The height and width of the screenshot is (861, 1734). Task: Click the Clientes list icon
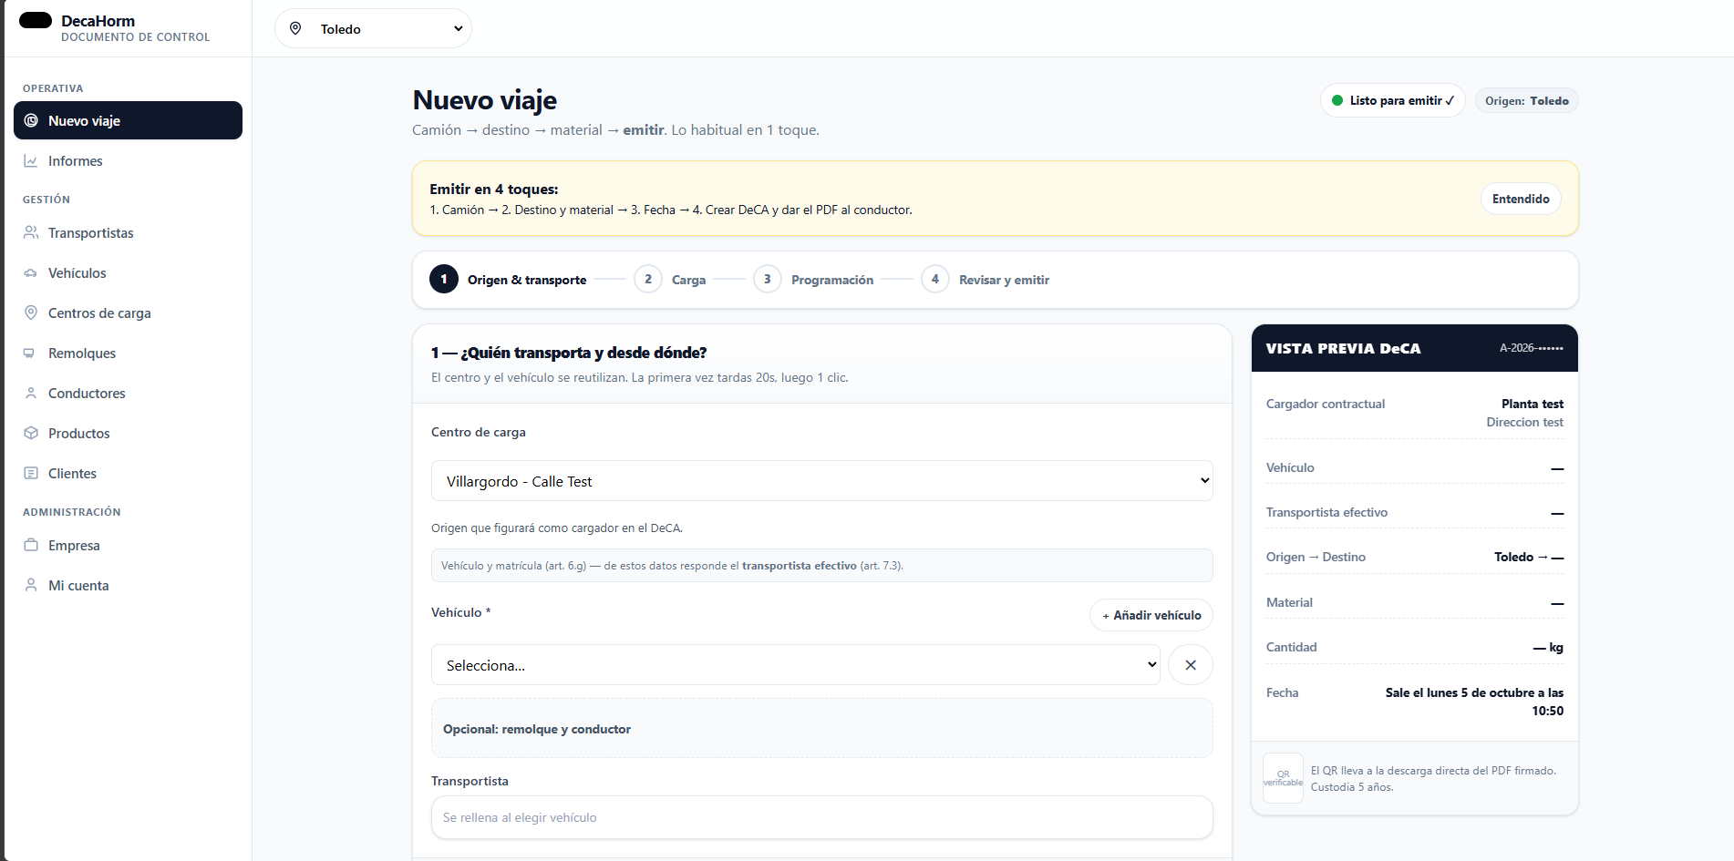(31, 473)
